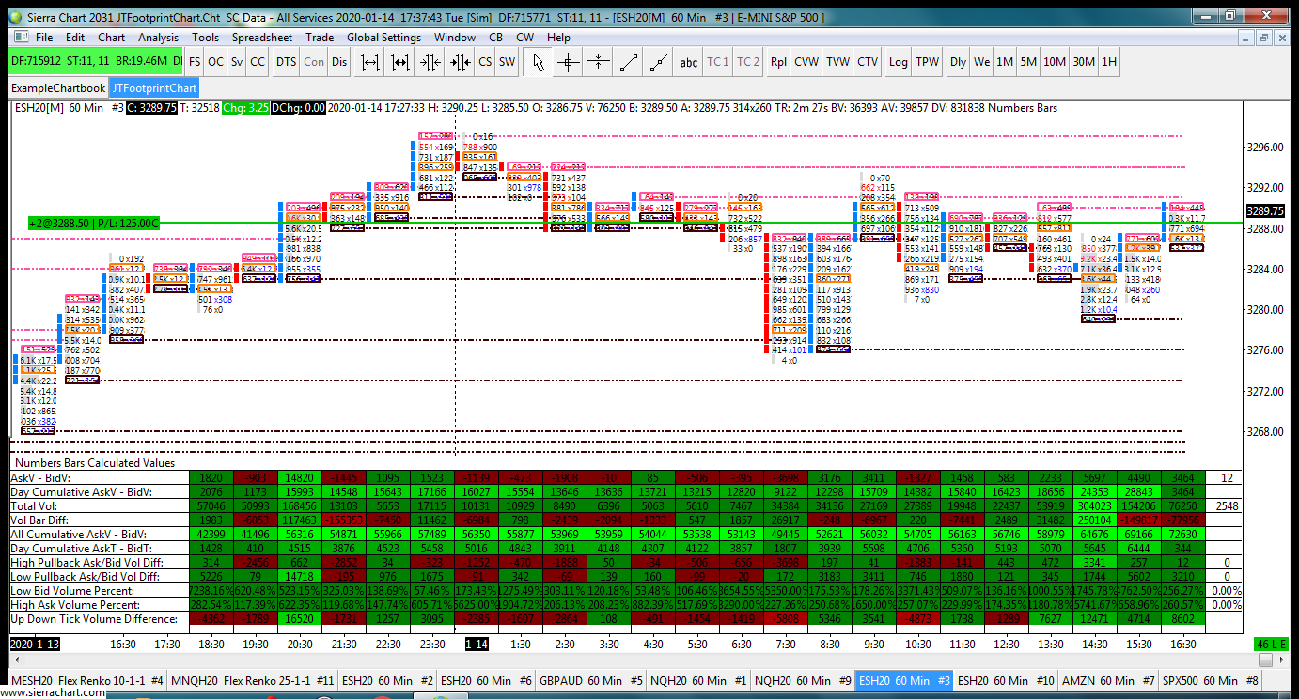Expand the Analysis menu
Screen dimensions: 1299x699
click(x=158, y=38)
